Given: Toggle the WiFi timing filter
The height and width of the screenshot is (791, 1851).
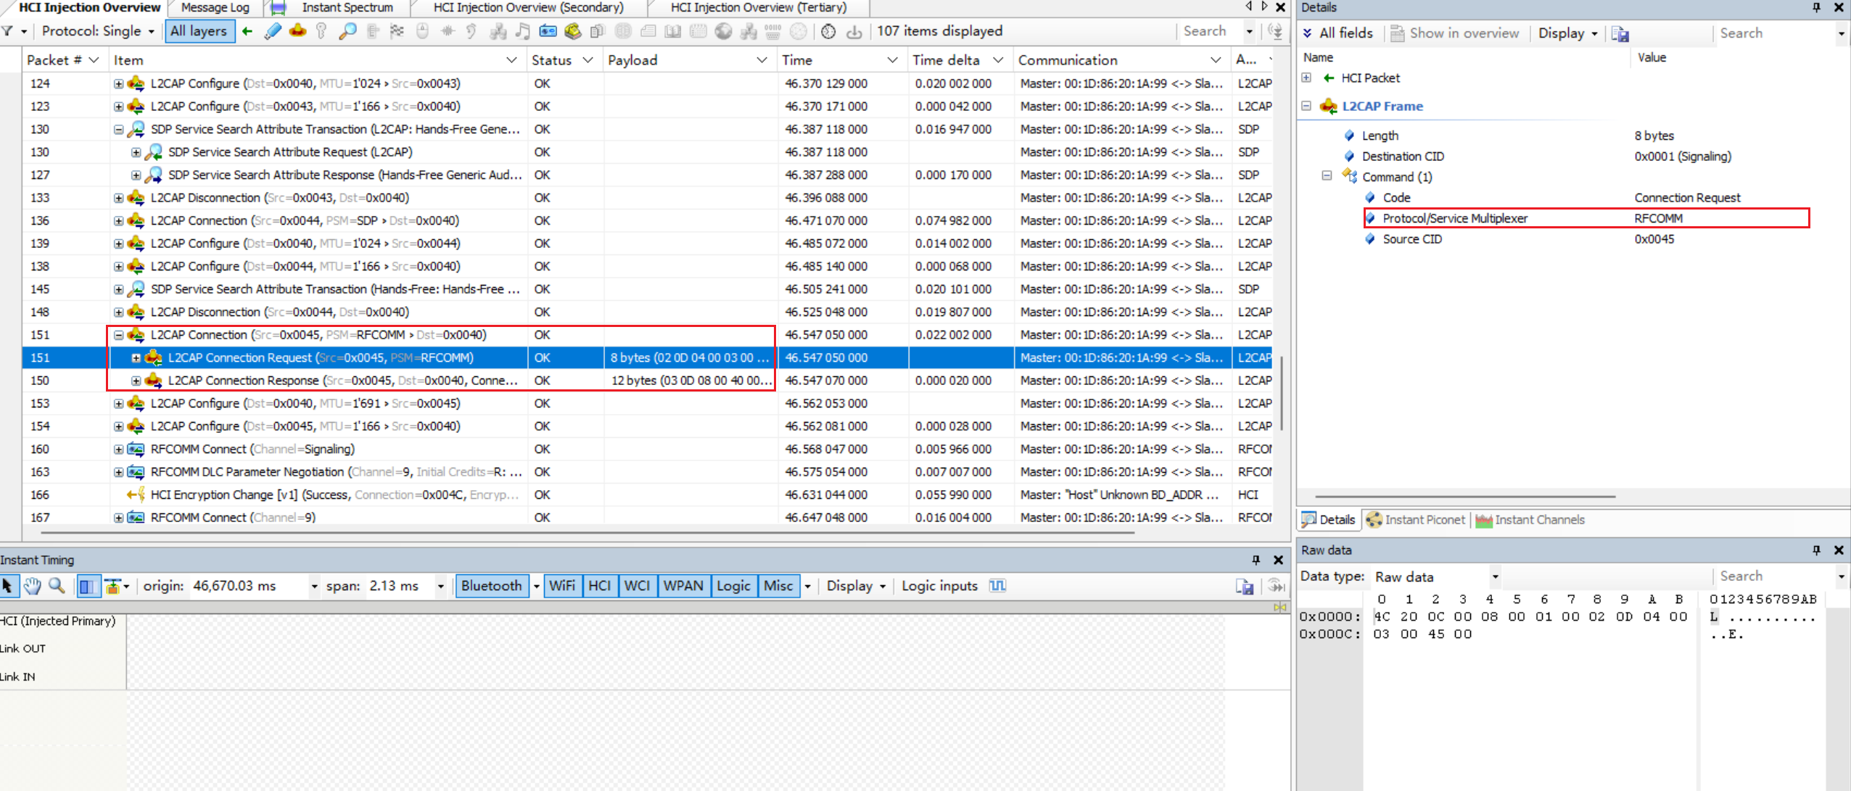Looking at the screenshot, I should (561, 586).
